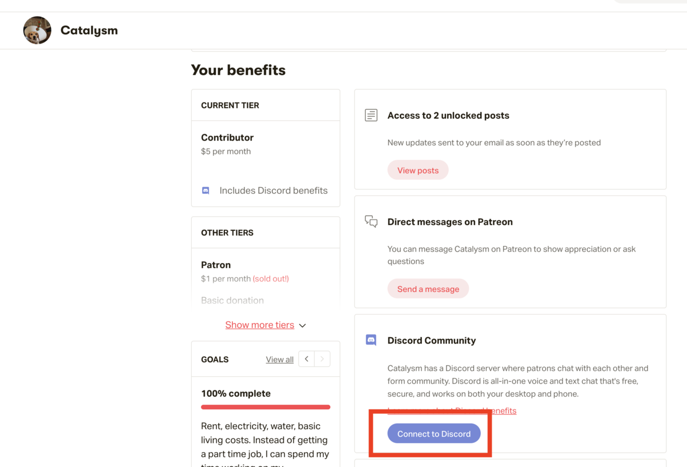Click the Discord Community logo icon

point(371,340)
